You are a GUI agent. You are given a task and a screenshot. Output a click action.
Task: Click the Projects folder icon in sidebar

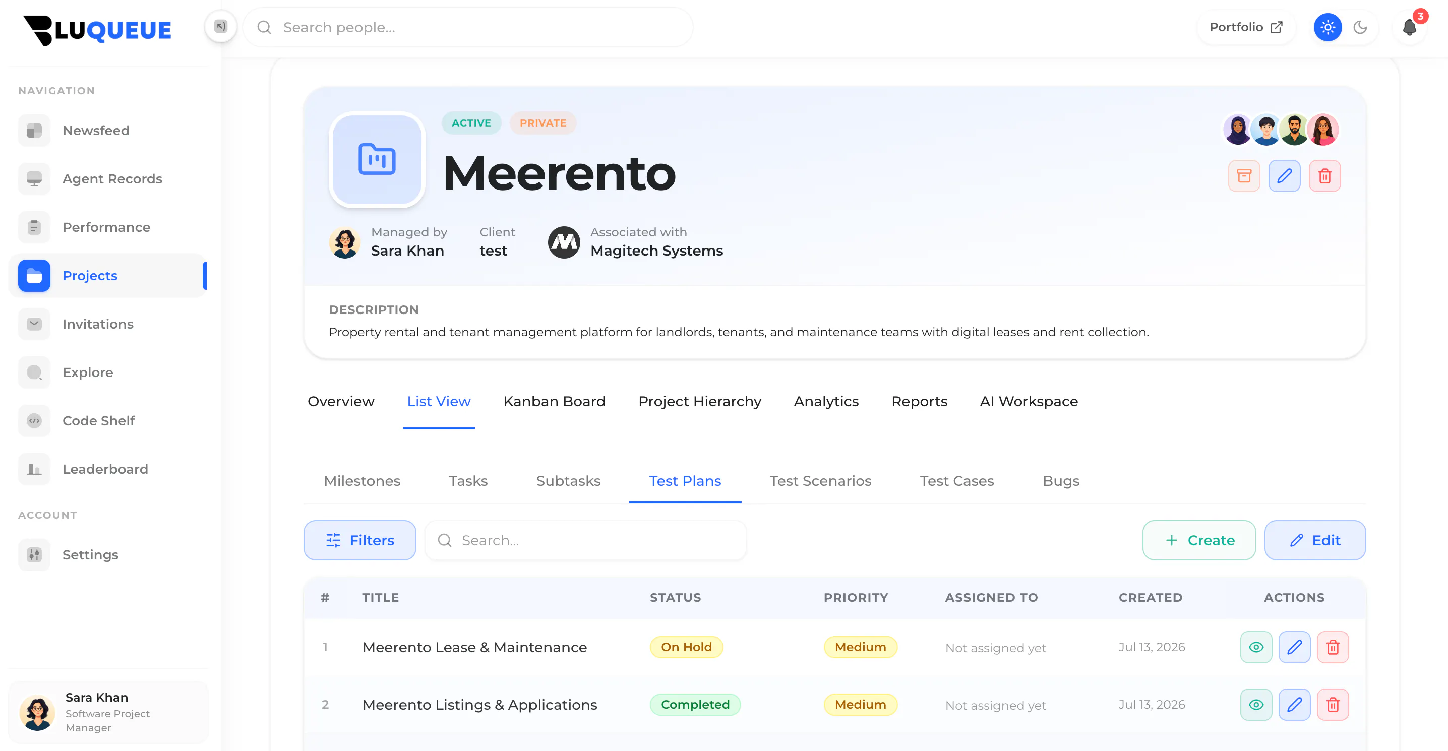(34, 275)
